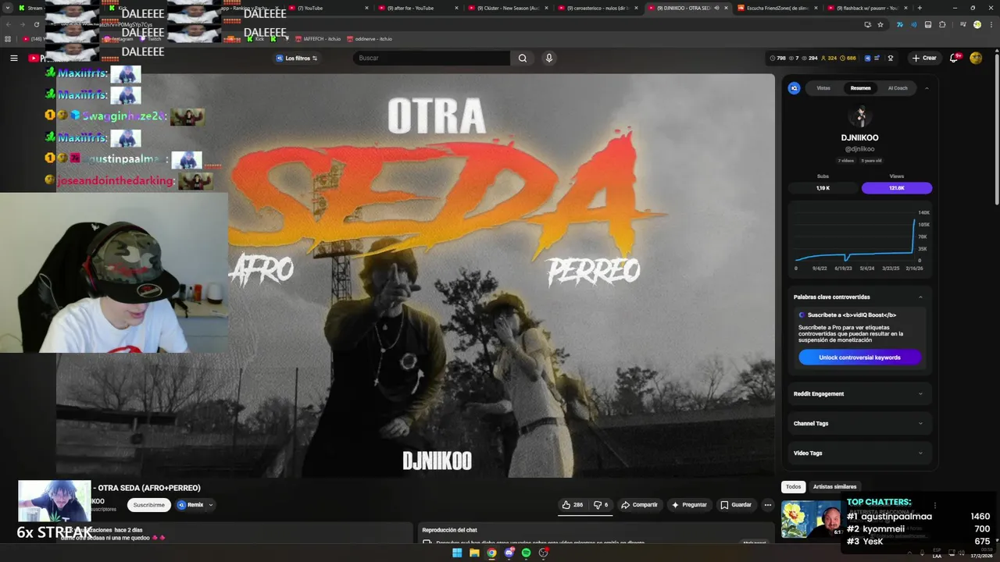Viewport: 1000px width, 562px height.
Task: Click the Compartir share button
Action: click(x=639, y=505)
